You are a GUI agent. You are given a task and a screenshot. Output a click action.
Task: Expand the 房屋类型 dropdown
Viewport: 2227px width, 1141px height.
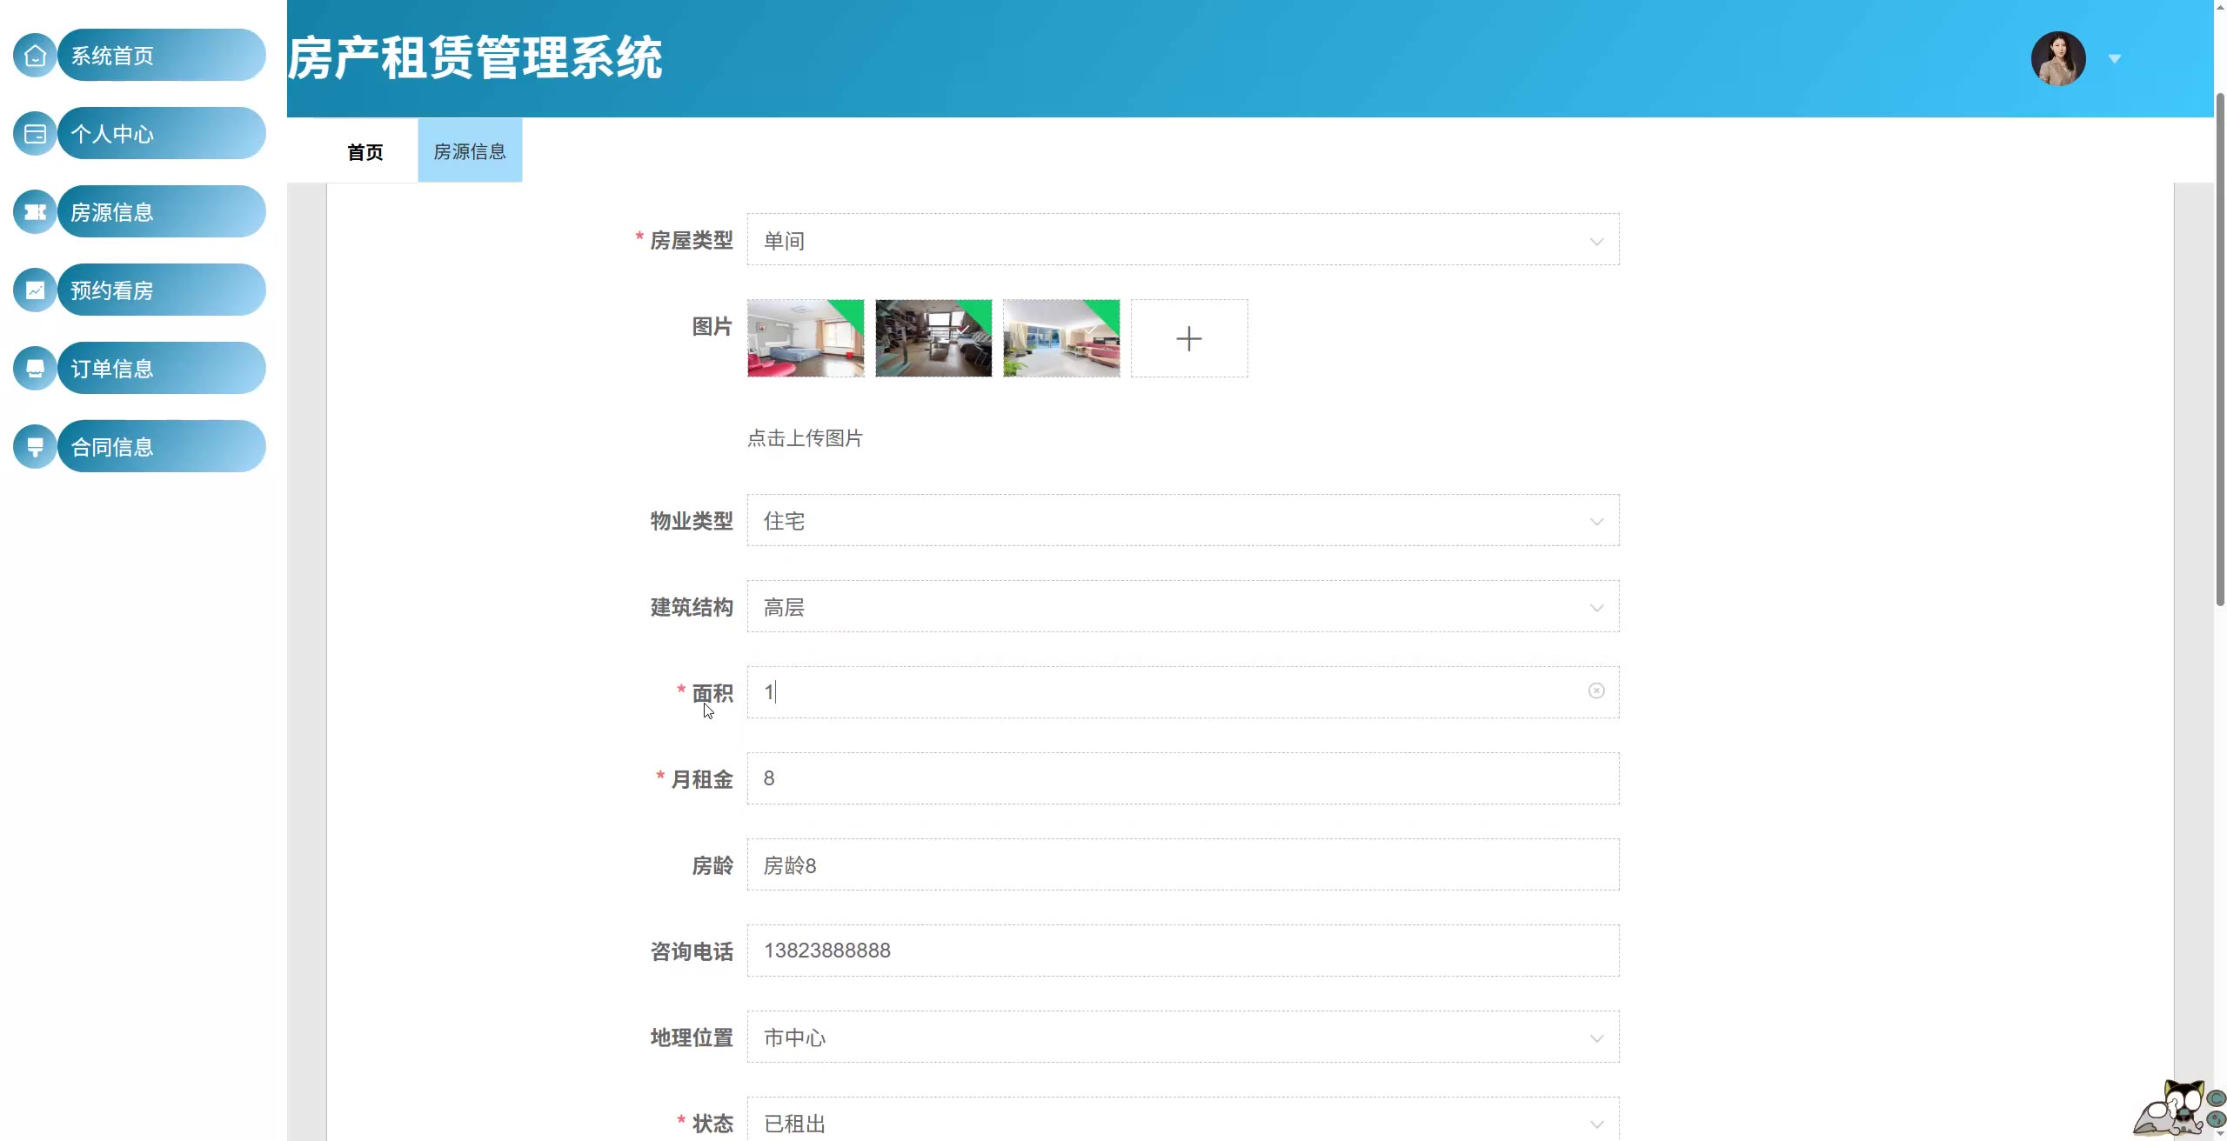(x=1182, y=240)
